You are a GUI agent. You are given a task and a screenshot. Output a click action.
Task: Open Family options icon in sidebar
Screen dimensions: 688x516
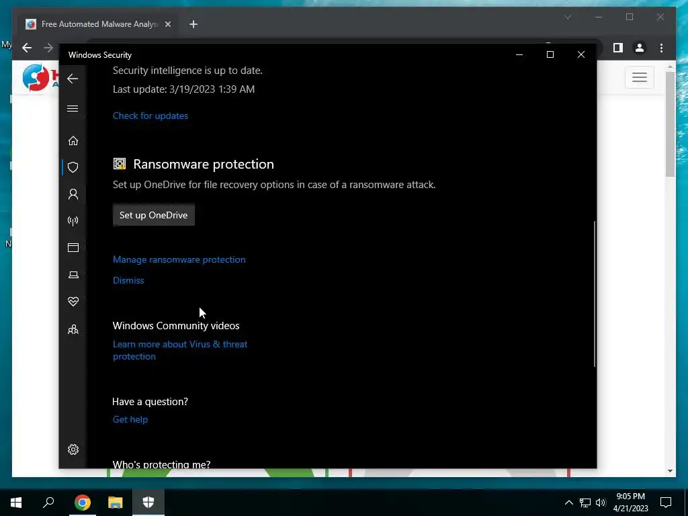(73, 329)
